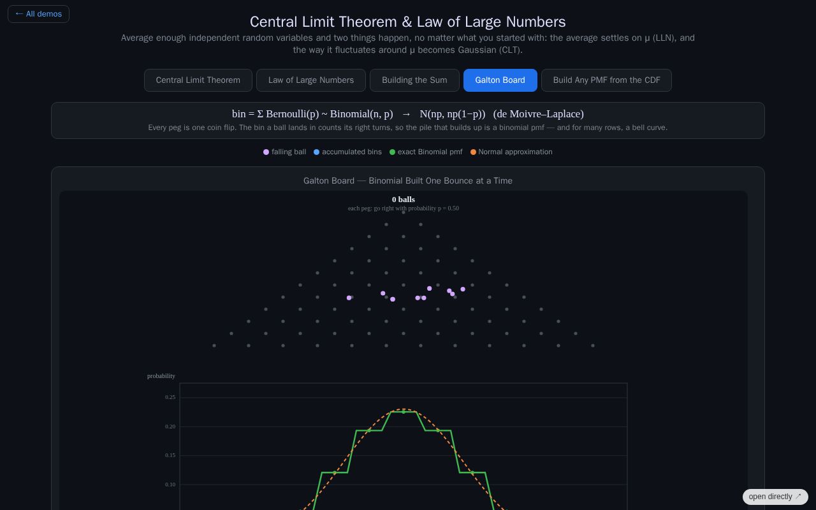Click the Galton Board chart title
Viewport: 816px width, 510px height.
pos(408,181)
